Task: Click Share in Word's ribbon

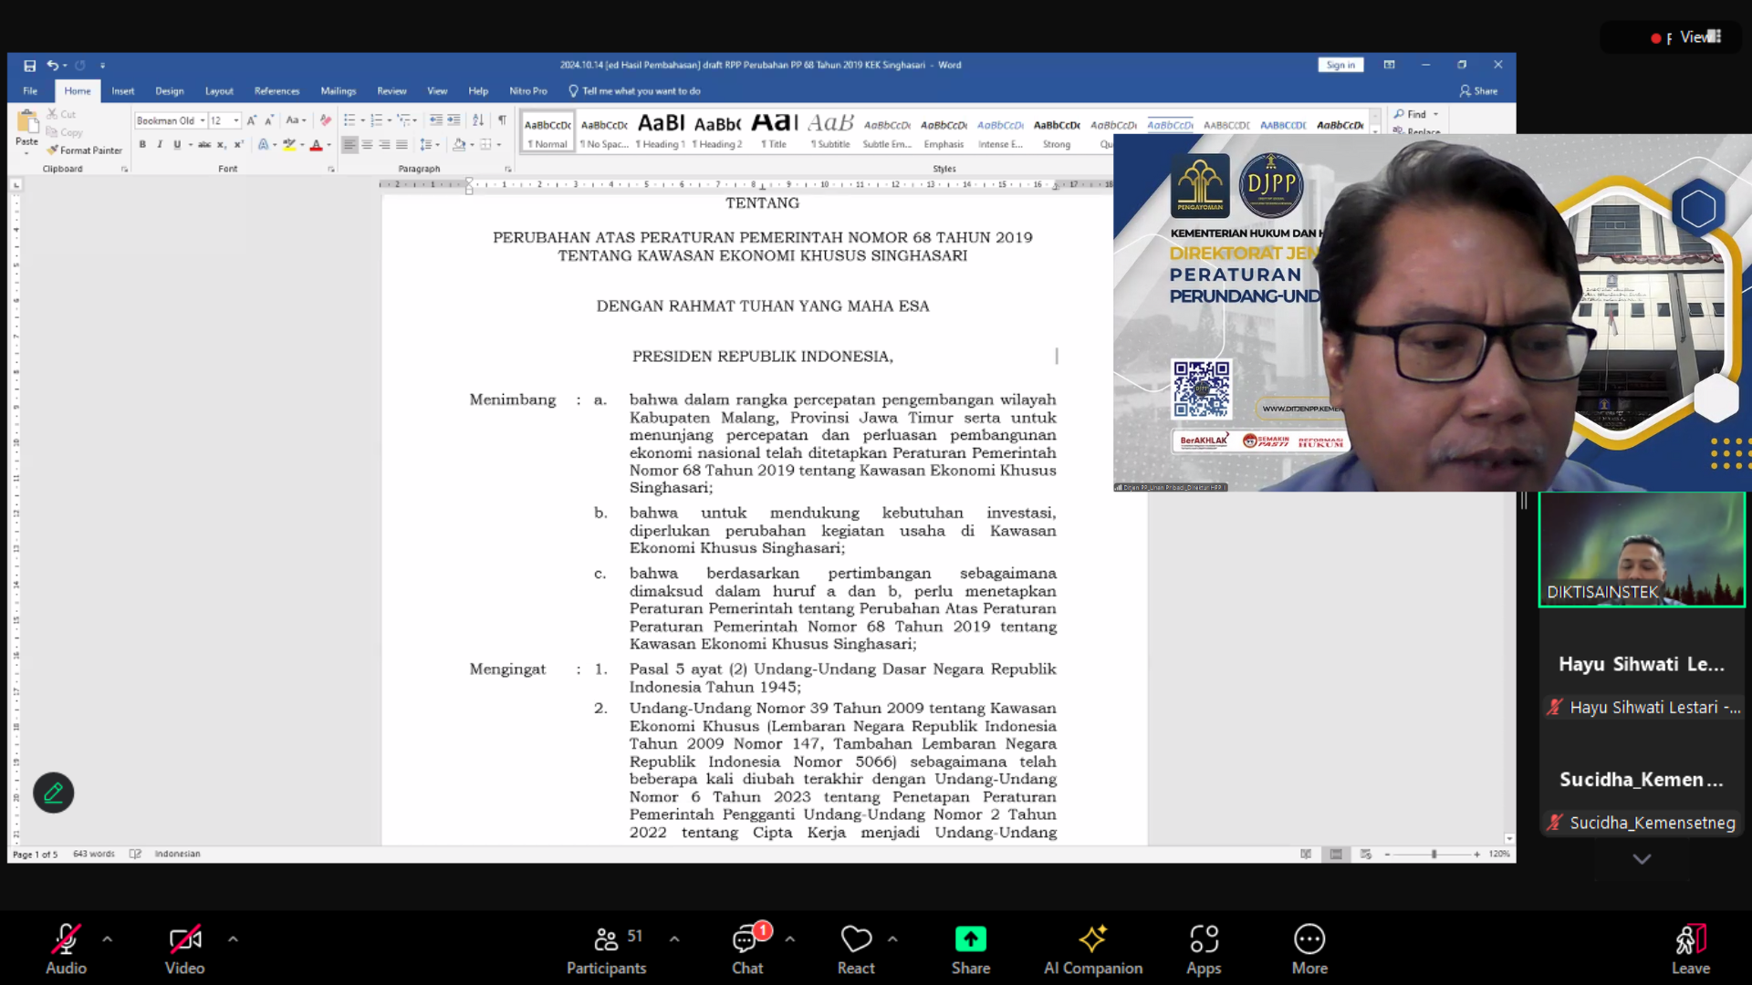Action: [1479, 91]
